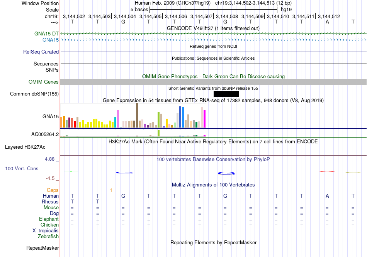Click red PhyloP conservation mark
Viewport: 367px width, 257px height.
click(x=327, y=171)
